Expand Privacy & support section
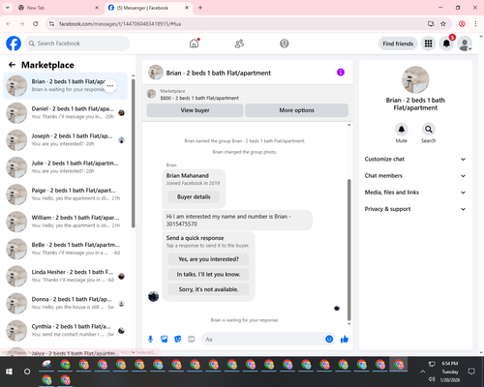484x387 pixels. pyautogui.click(x=415, y=209)
